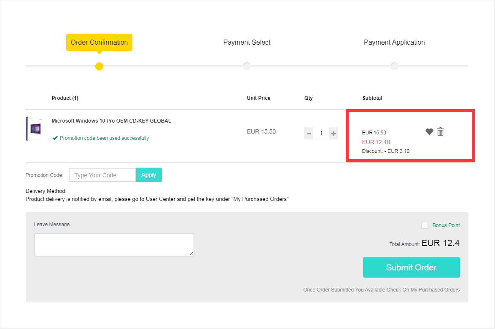
Task: Enable the Bonus Point checkbox
Action: 425,225
